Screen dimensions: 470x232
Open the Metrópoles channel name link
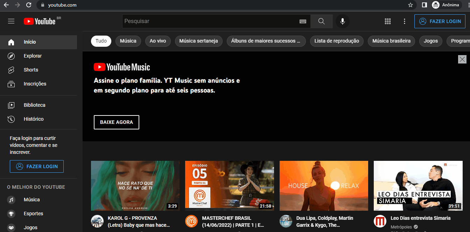click(x=401, y=227)
